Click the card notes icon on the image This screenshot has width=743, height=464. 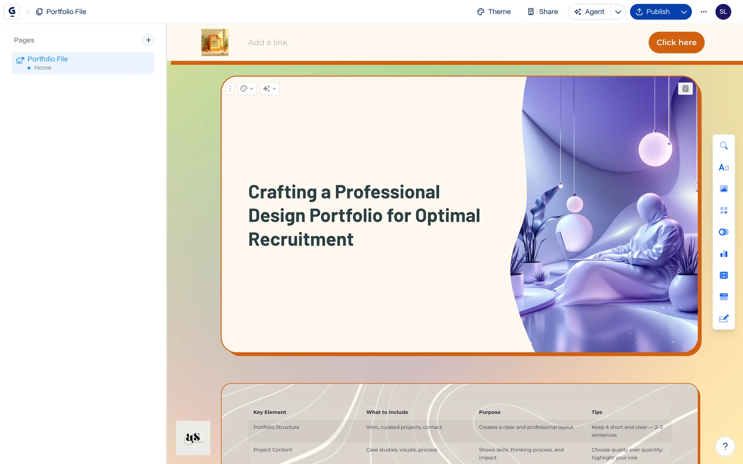tap(685, 89)
